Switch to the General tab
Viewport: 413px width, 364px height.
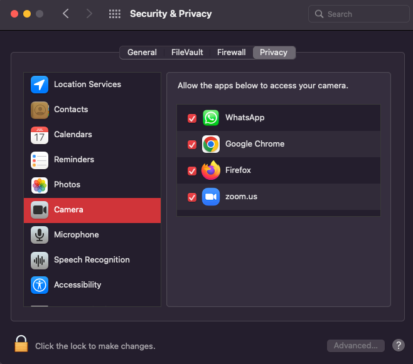point(142,52)
